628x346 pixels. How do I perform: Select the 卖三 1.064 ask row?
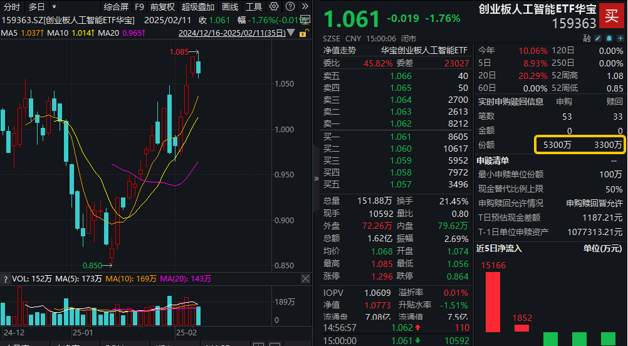(x=395, y=100)
